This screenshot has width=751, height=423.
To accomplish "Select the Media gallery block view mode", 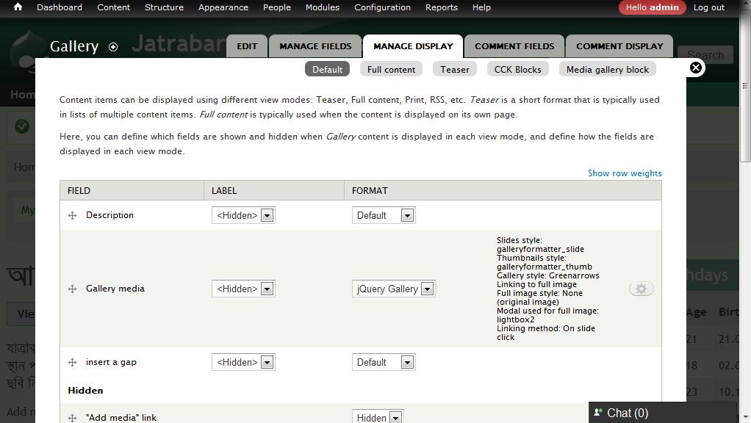I will click(x=607, y=69).
